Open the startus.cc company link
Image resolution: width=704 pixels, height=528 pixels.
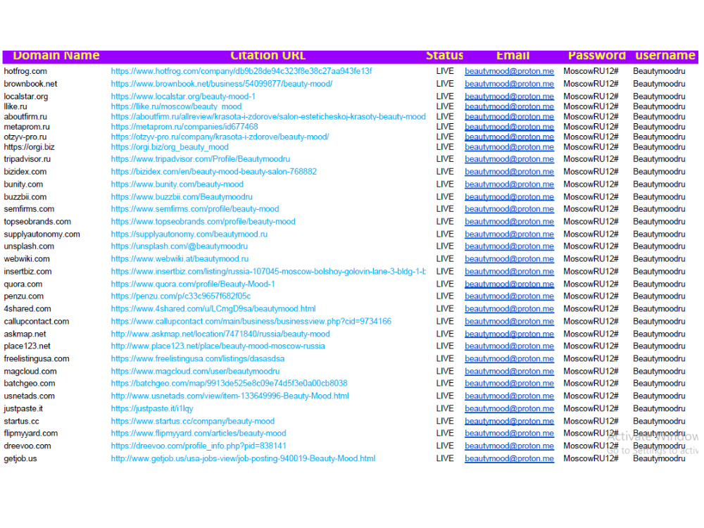[193, 421]
